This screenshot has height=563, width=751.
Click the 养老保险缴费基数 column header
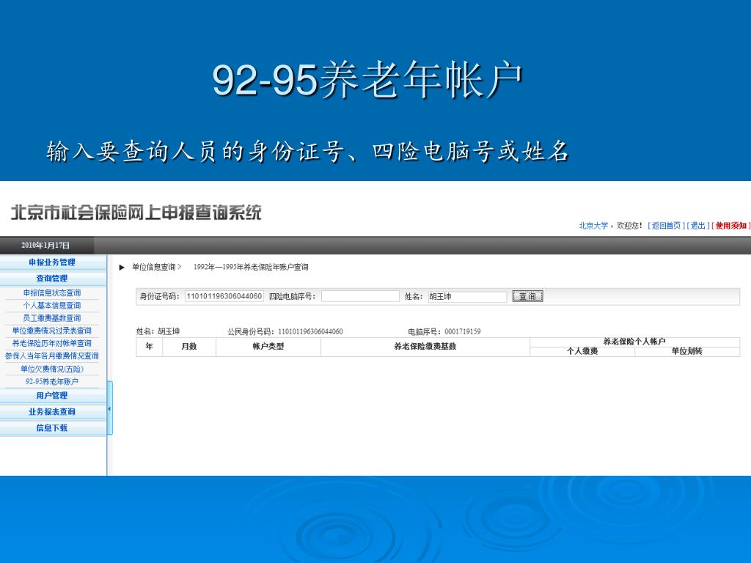425,347
